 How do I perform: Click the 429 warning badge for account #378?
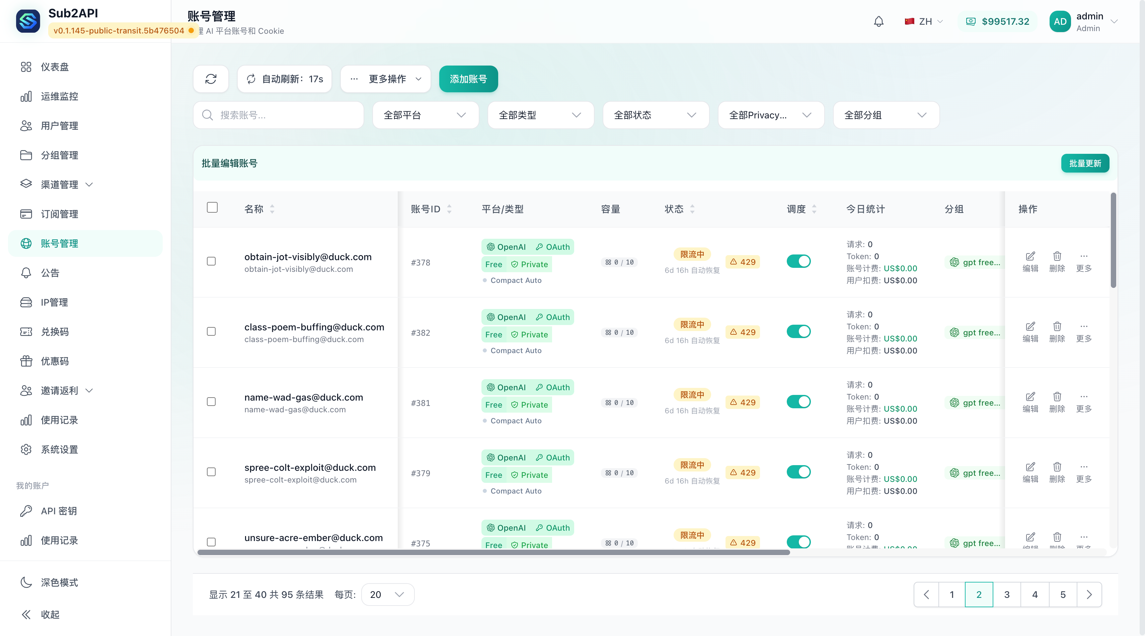742,262
